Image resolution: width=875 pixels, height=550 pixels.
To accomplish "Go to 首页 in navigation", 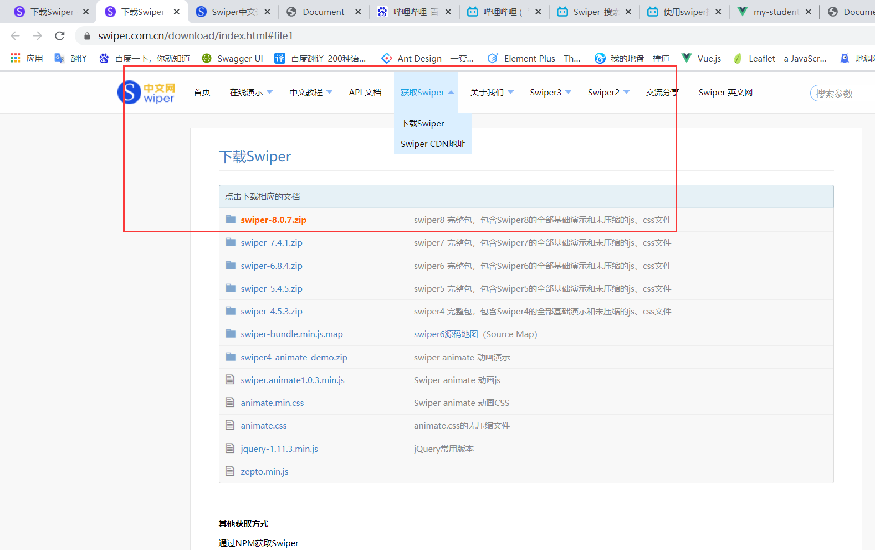I will click(202, 93).
